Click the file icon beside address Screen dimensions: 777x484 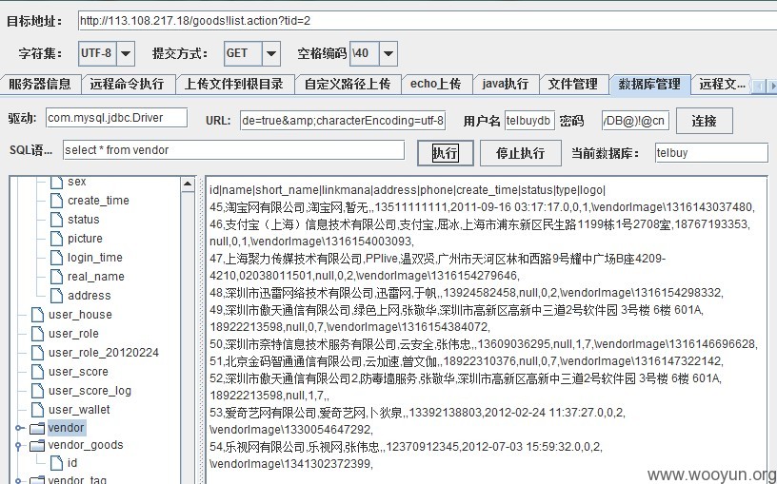coord(57,296)
